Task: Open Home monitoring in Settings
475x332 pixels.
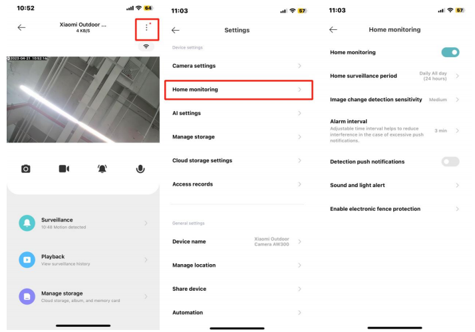Action: (238, 90)
